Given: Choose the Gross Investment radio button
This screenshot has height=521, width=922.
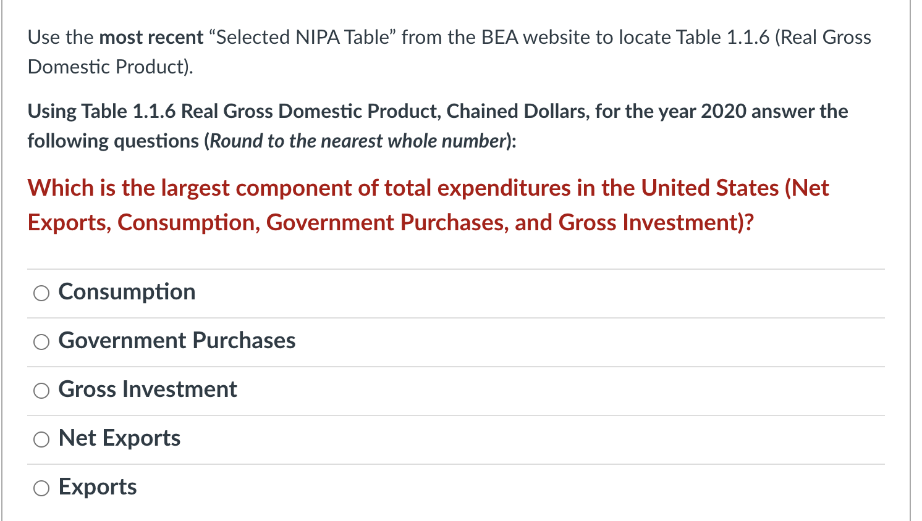Looking at the screenshot, I should tap(41, 391).
